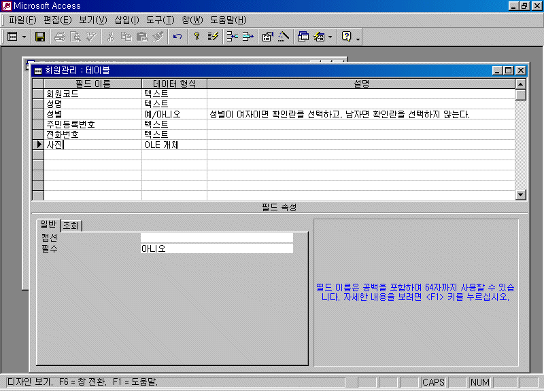Screen dimensions: 544x391
Task: Click the 필드 이름 column header
Action: [x=92, y=83]
